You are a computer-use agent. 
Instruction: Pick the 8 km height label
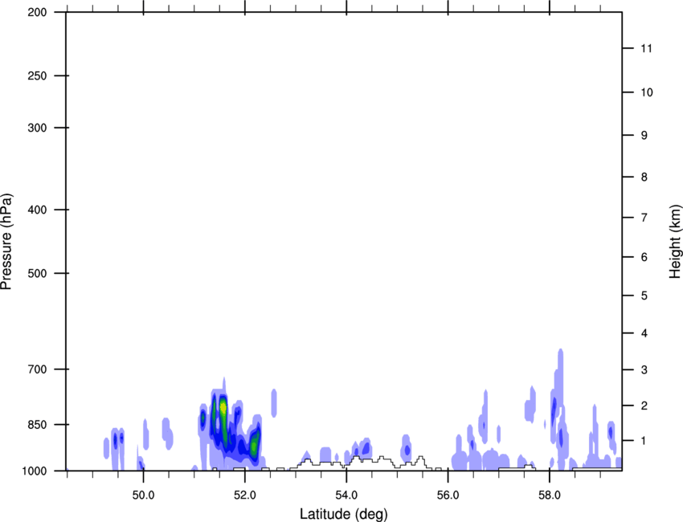pos(644,177)
